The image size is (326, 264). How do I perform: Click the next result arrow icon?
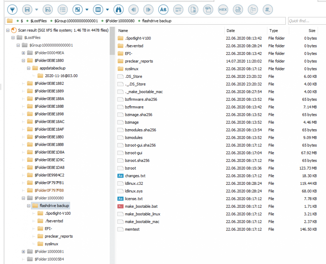pyautogui.click(x=148, y=10)
